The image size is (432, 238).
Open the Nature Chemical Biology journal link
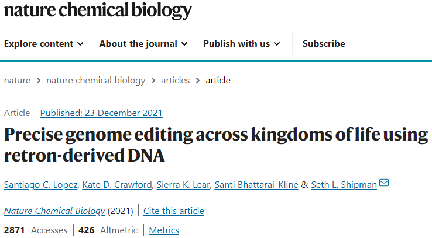(x=54, y=211)
